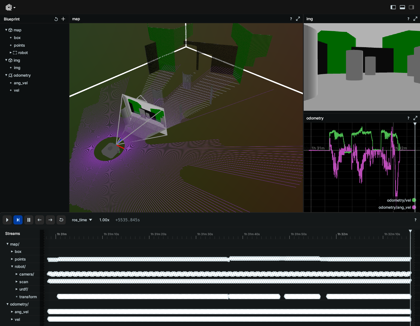The image size is (420, 326).
Task: Click the odometry time series icon
Action: pos(10,75)
